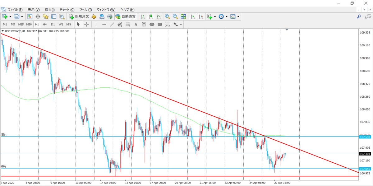
Task: Switch chart to line chart mode
Action: click(x=159, y=16)
